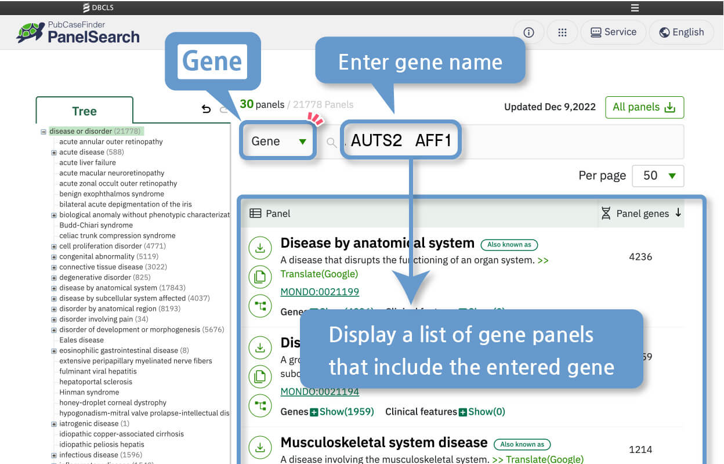Select benign exophthalmos syndrome
Viewport: 724px width, 464px height.
click(111, 194)
